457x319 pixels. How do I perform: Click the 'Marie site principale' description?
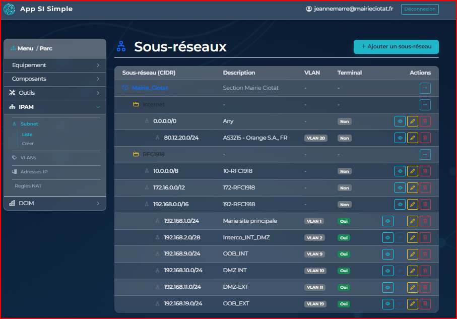pyautogui.click(x=250, y=221)
